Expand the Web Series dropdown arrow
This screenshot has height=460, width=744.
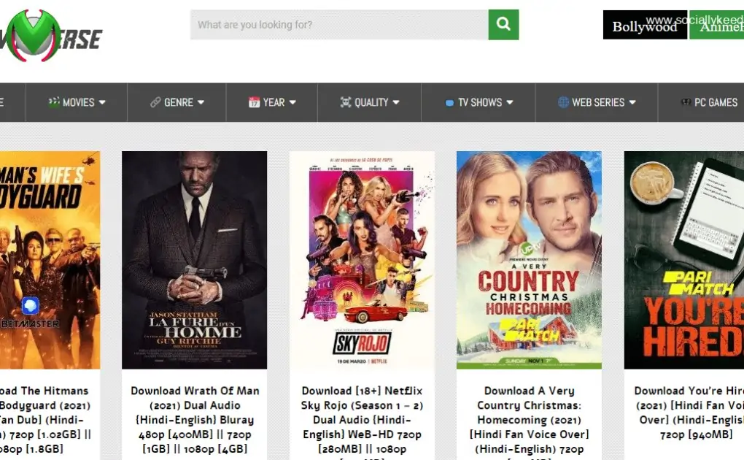coord(632,102)
